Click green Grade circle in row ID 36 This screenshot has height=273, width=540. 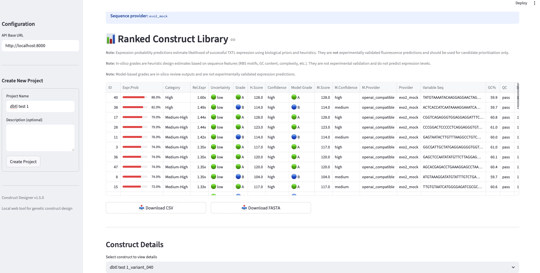(x=238, y=157)
